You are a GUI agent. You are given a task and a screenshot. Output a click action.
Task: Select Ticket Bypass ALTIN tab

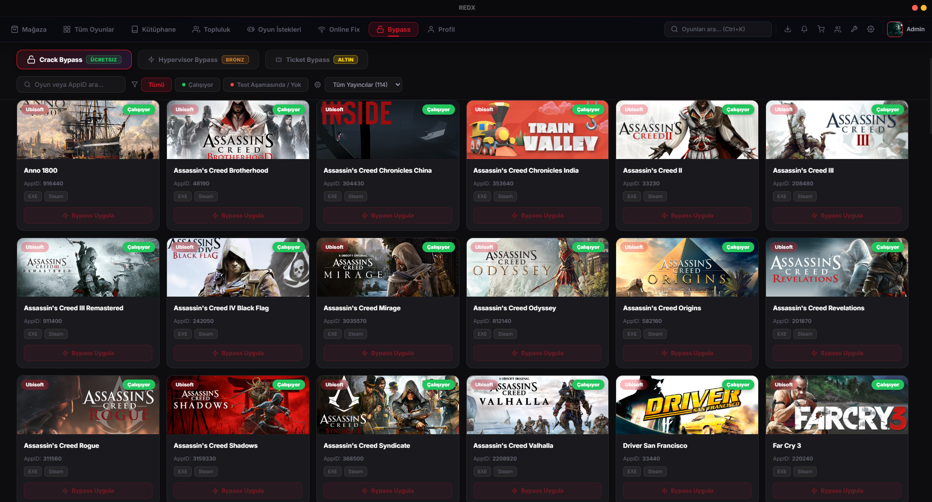click(316, 60)
